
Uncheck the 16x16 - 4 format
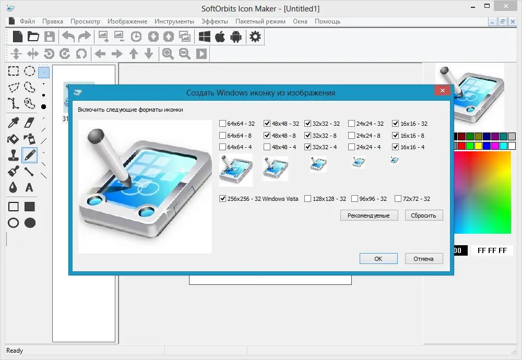coord(396,147)
